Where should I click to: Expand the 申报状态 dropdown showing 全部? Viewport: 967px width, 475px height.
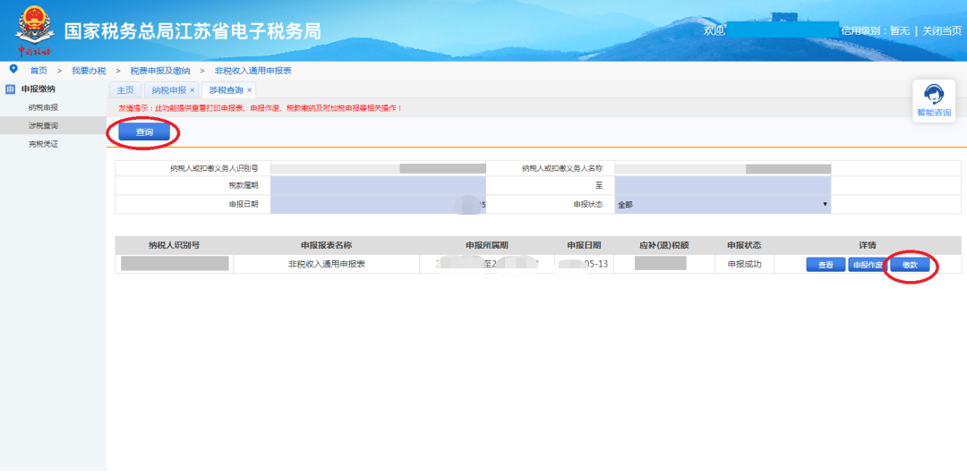pyautogui.click(x=722, y=204)
